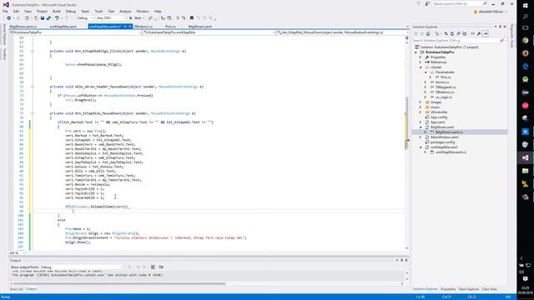Click the Start debugging button

tap(135, 18)
